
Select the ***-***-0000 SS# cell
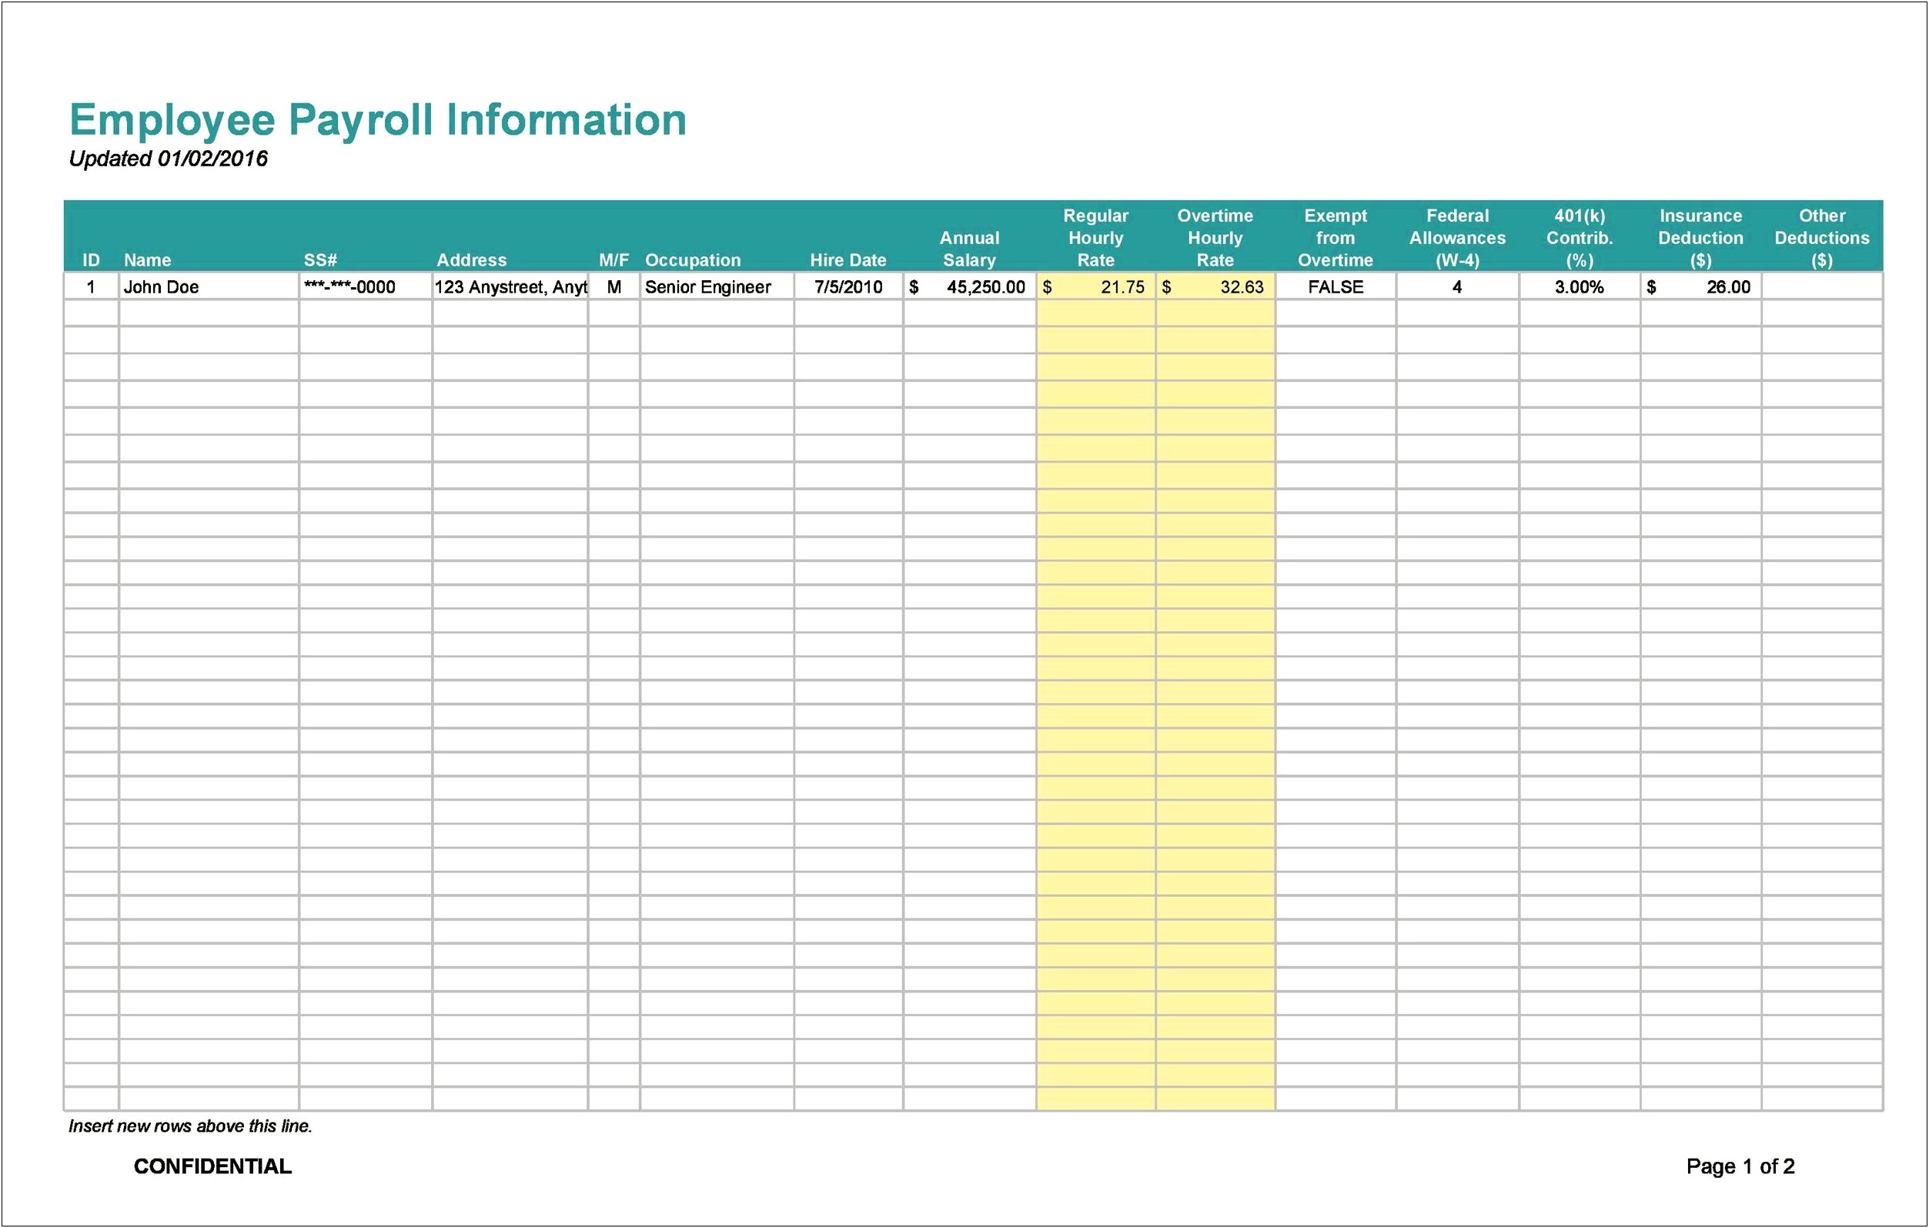[x=366, y=286]
